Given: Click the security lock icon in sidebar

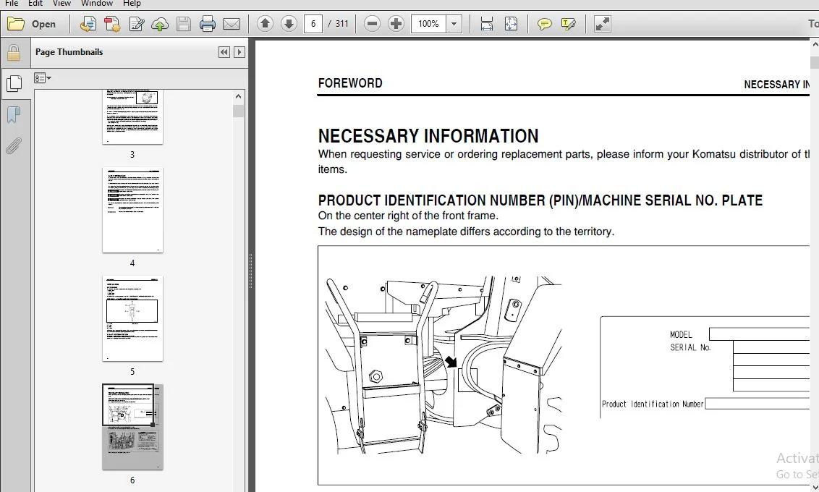Looking at the screenshot, I should (x=14, y=53).
